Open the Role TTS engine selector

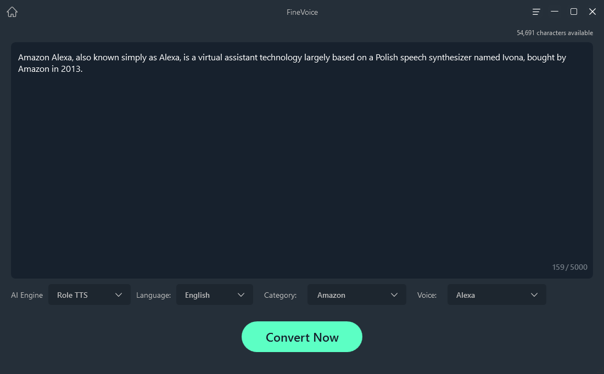click(x=90, y=294)
